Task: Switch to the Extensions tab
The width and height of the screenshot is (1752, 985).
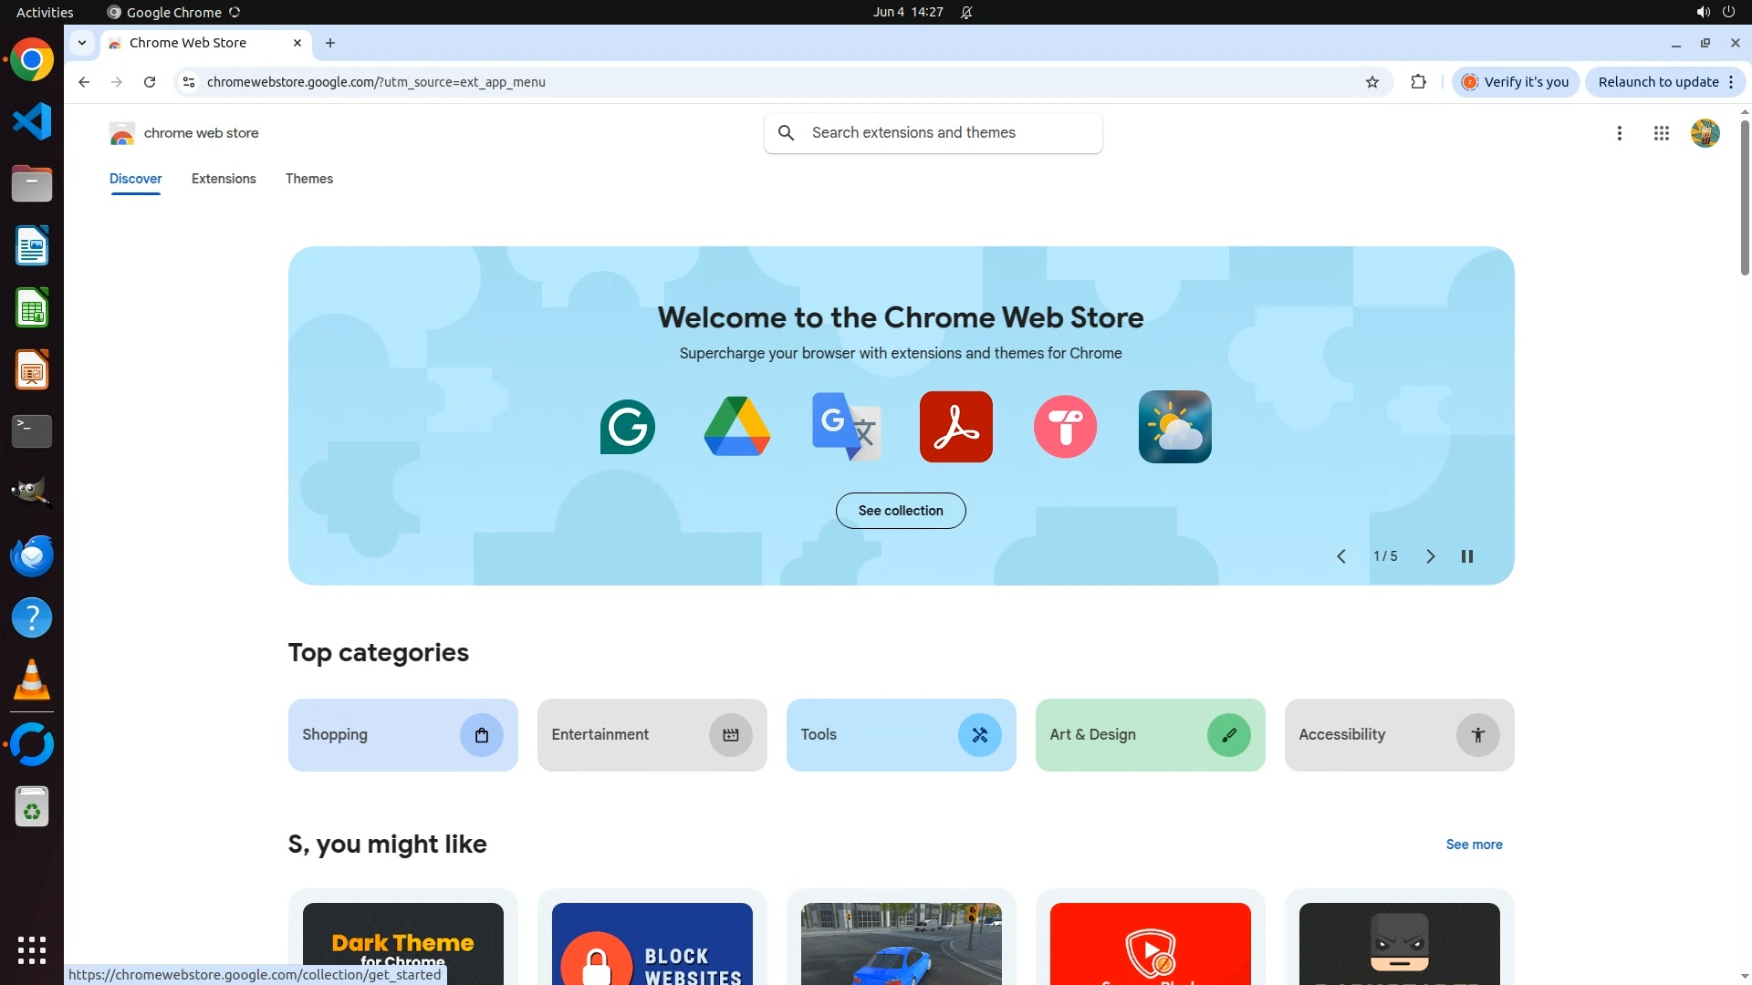Action: tap(224, 179)
